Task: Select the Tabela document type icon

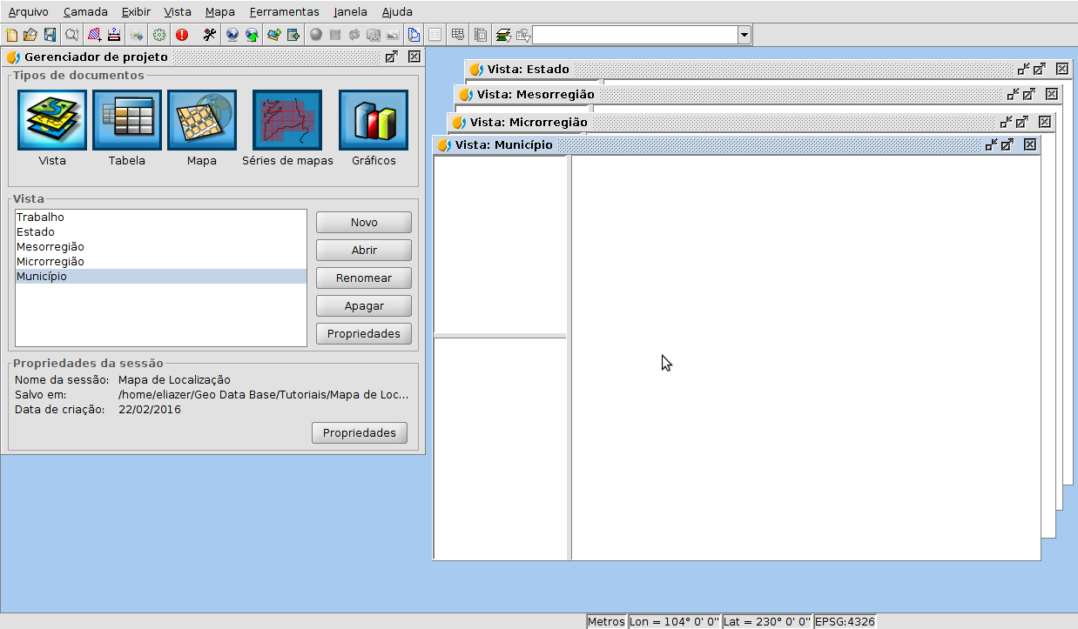Action: pos(127,121)
